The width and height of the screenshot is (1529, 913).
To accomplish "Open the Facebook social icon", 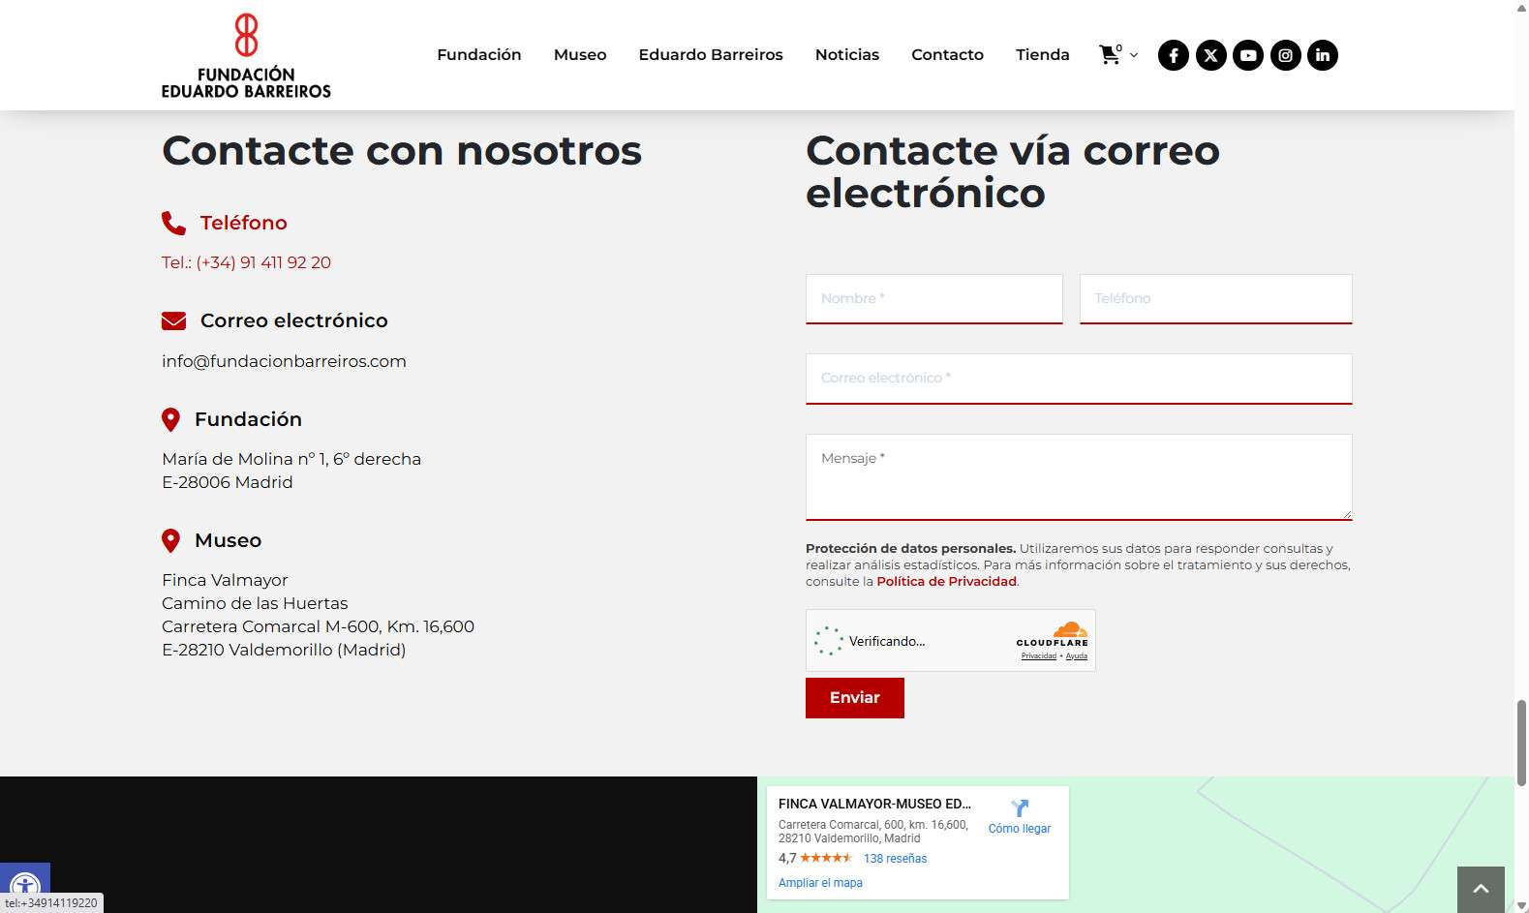I will [x=1173, y=55].
